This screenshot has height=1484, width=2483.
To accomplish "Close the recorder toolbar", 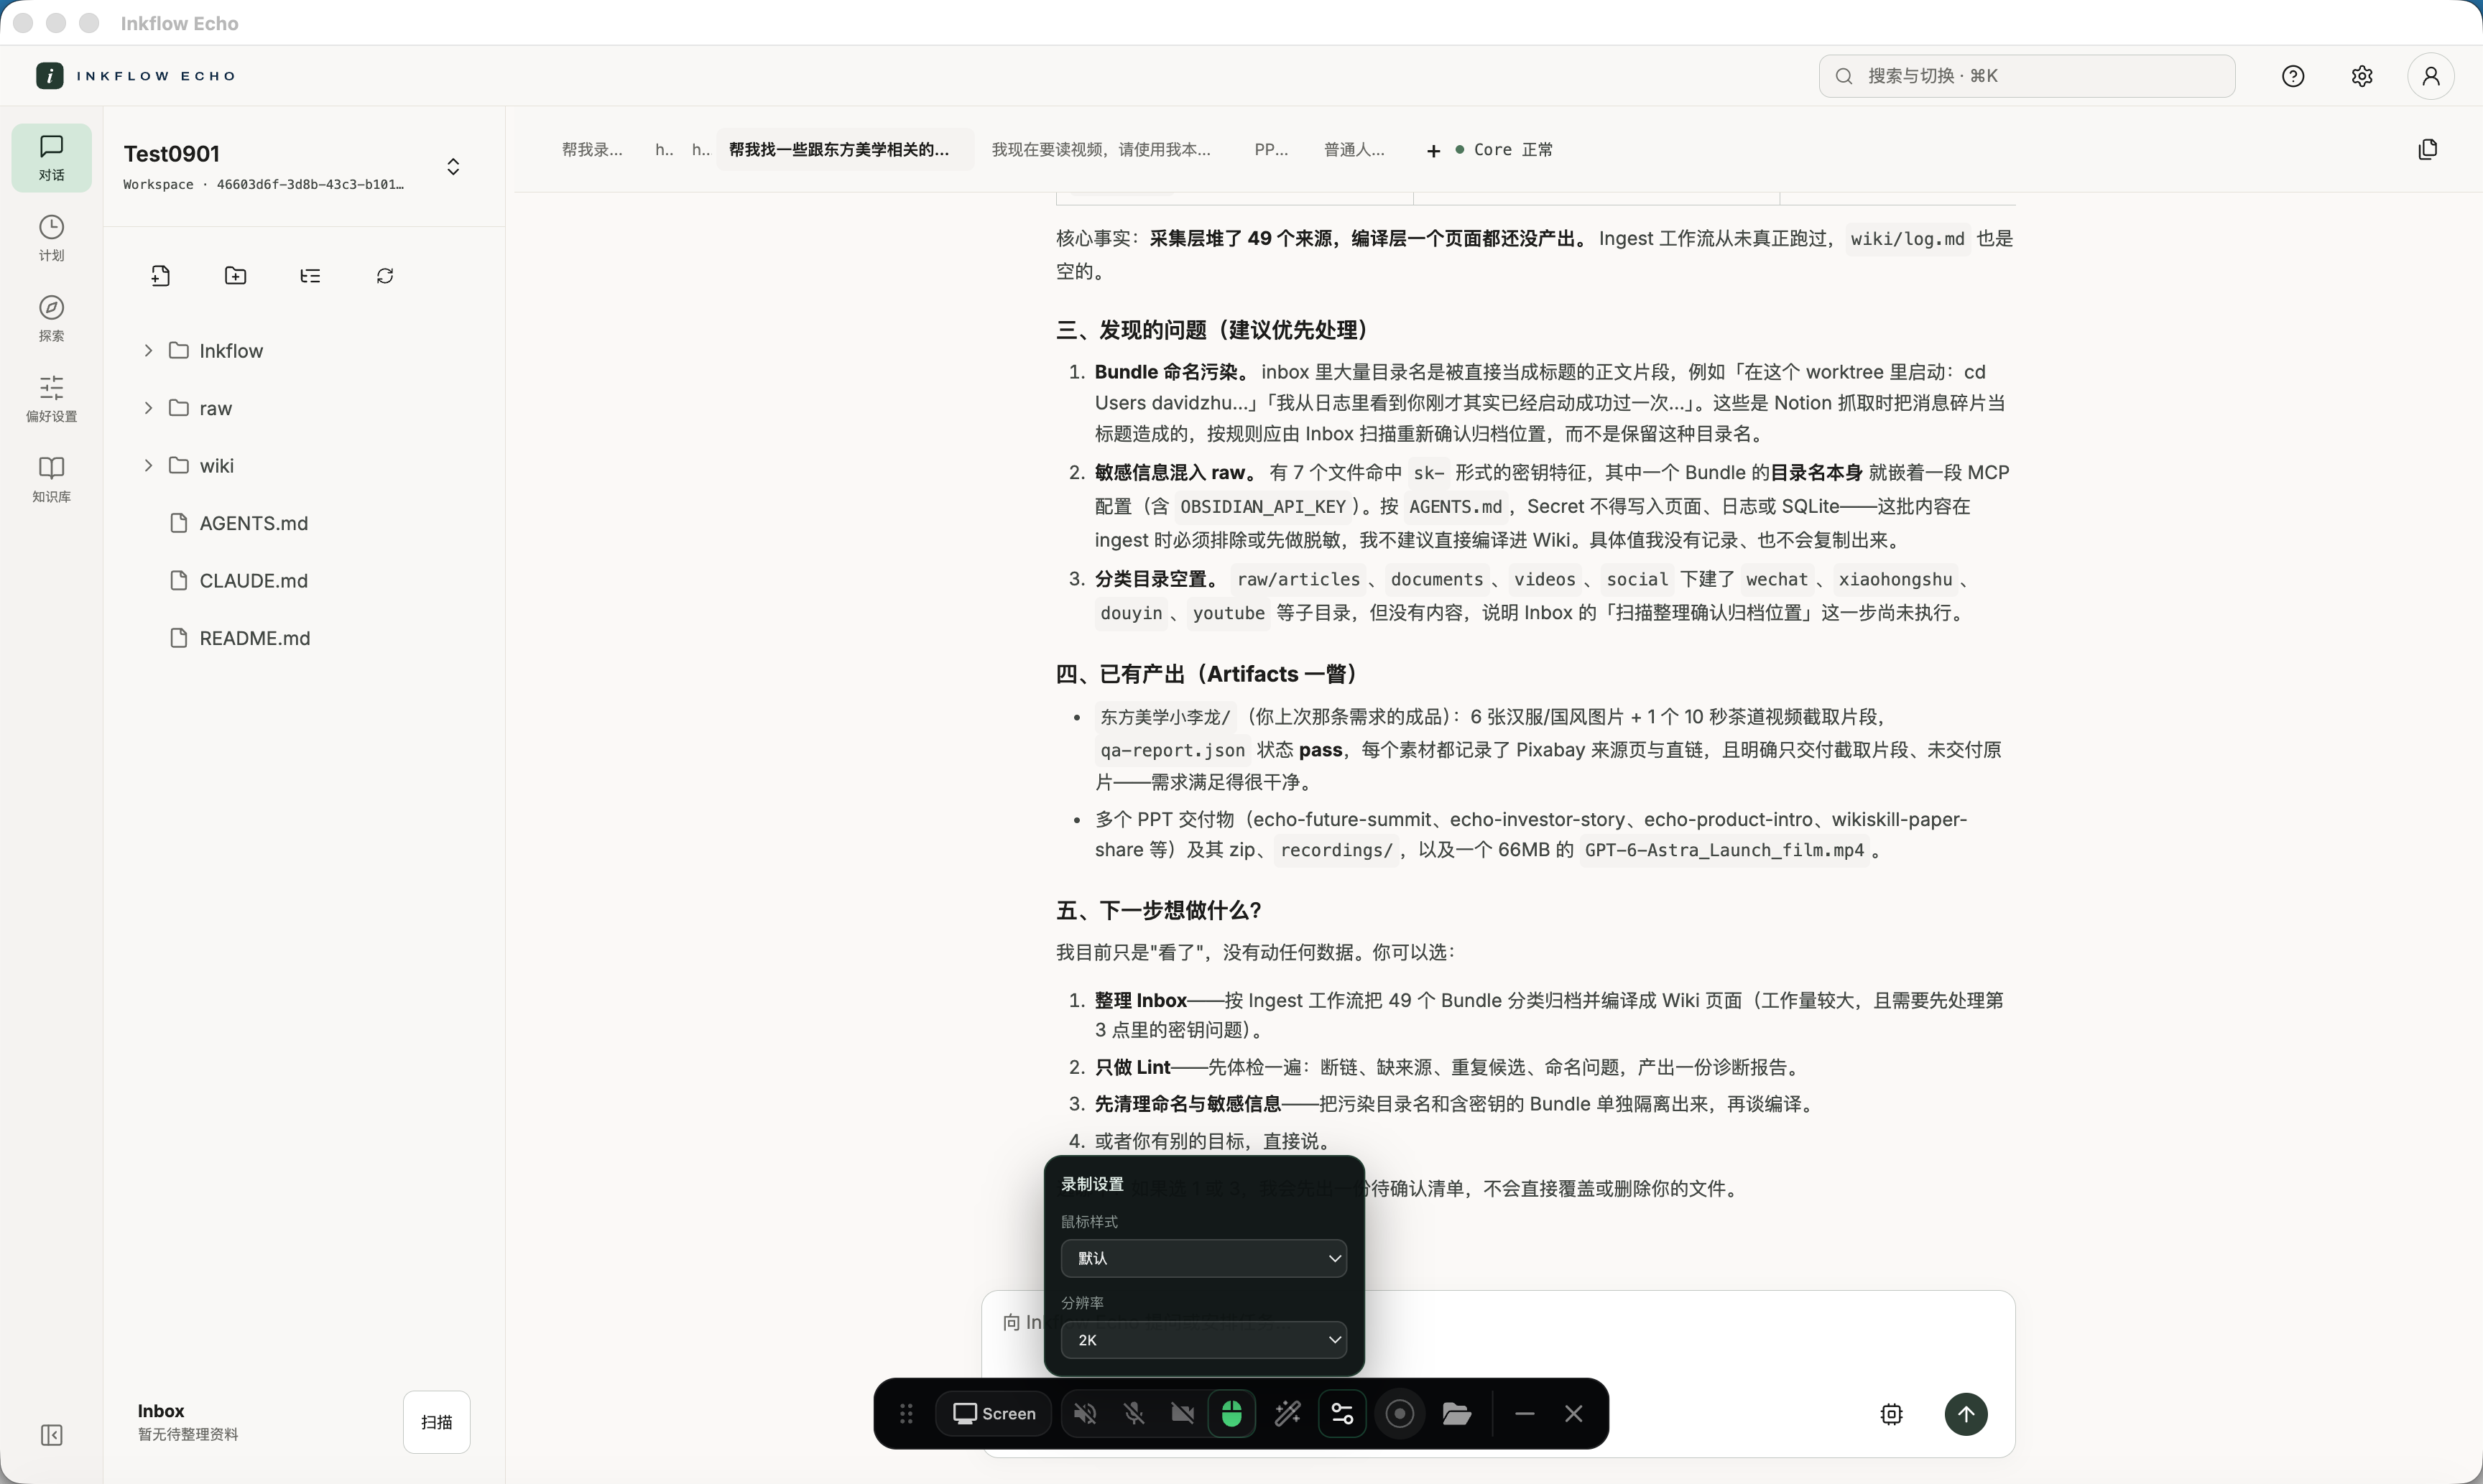I will coord(1574,1414).
